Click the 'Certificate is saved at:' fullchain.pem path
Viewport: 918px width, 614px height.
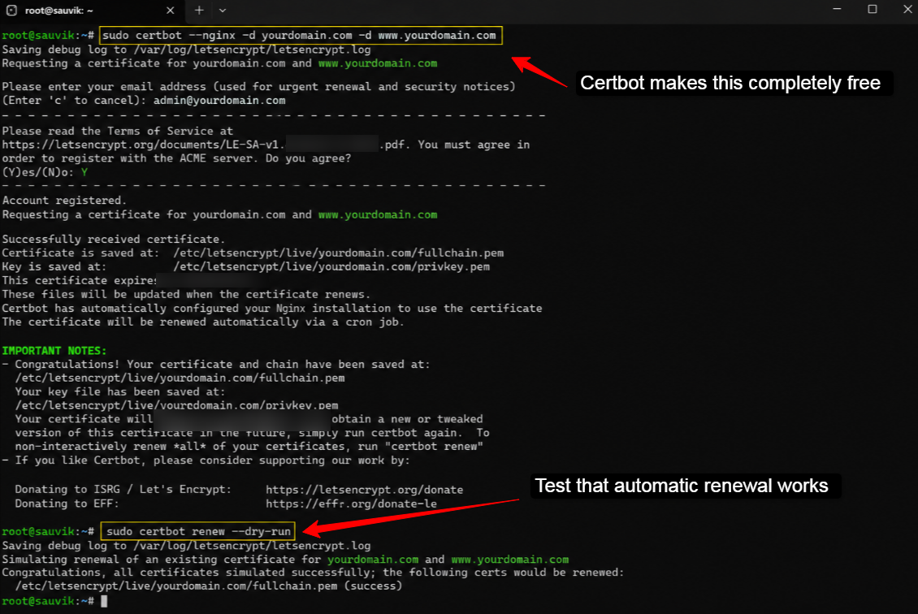[x=339, y=253]
